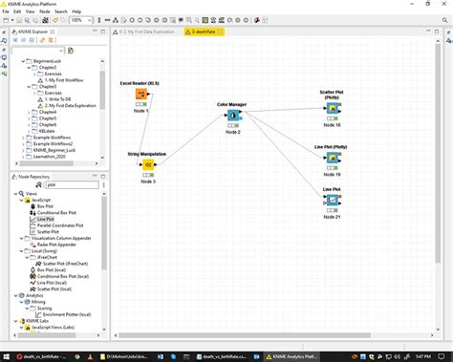Viewport: 453px width, 362px height.
Task: Click the save workflow toolbar icon
Action: click(x=19, y=20)
